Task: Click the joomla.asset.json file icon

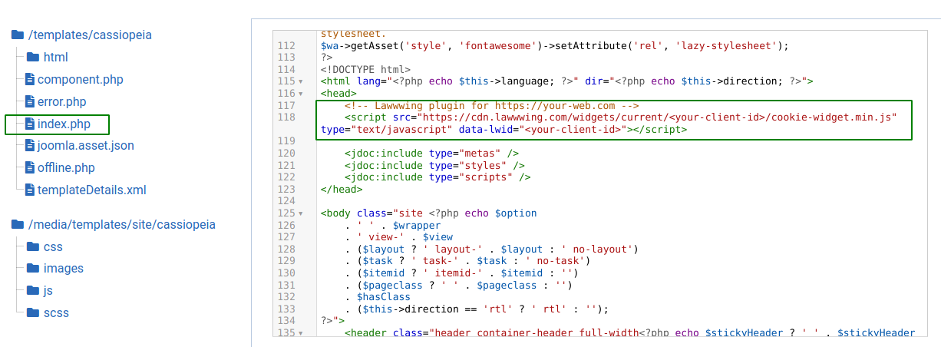Action: tap(30, 145)
